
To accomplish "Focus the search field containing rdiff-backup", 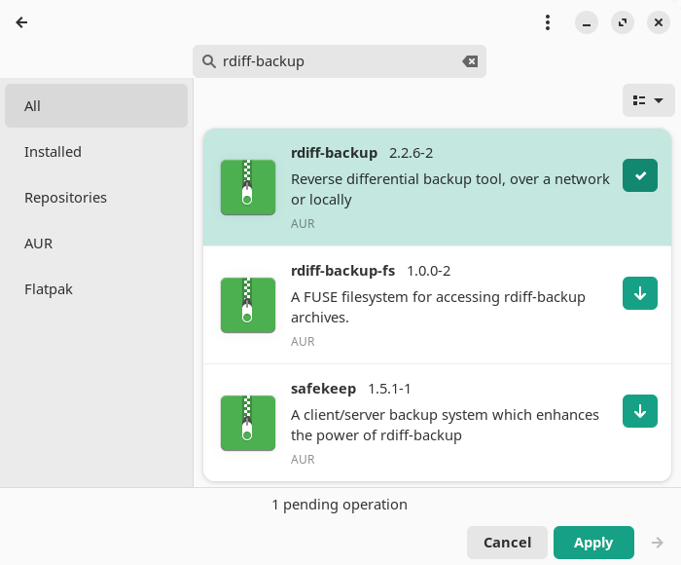I will (x=340, y=61).
